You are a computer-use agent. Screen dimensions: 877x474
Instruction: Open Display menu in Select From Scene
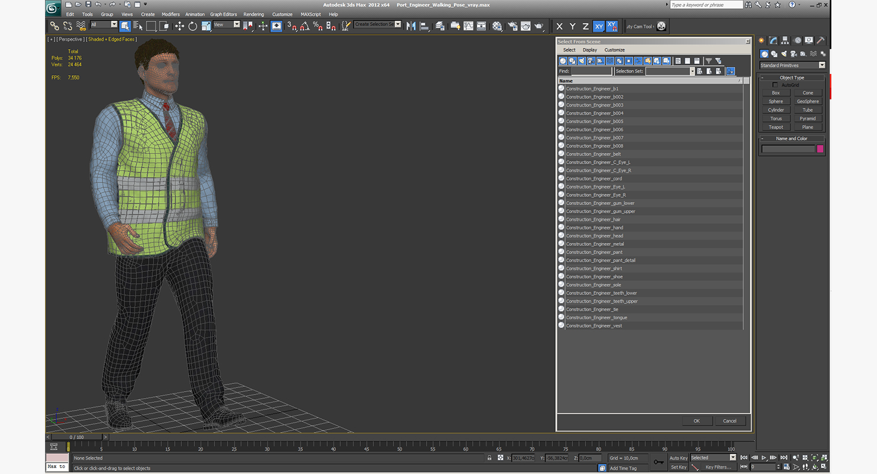pyautogui.click(x=590, y=50)
